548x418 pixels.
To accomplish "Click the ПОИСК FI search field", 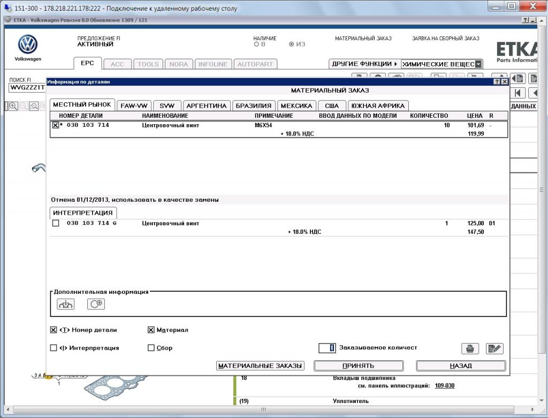I will [28, 87].
